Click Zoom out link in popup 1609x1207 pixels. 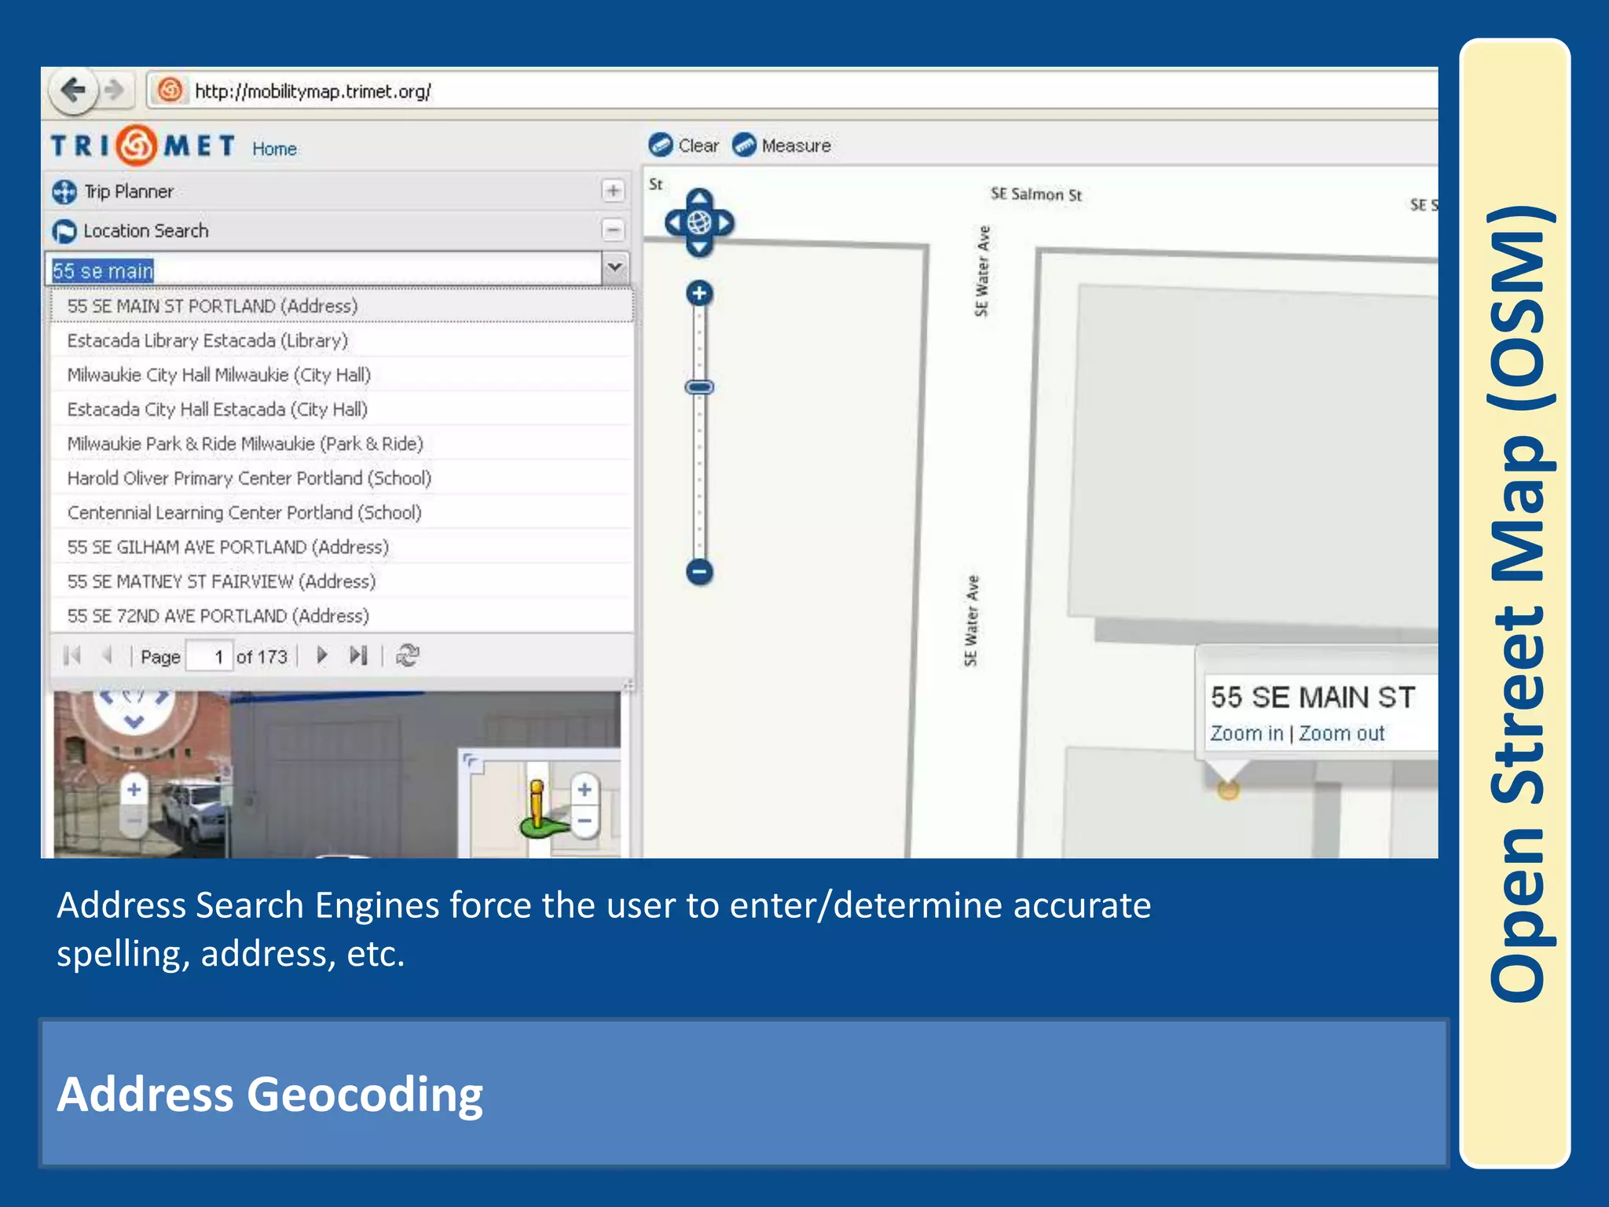pyautogui.click(x=1341, y=733)
